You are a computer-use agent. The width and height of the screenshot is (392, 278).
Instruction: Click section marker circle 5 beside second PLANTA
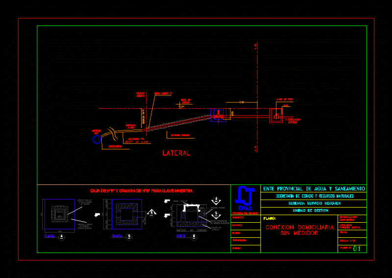click(x=129, y=237)
